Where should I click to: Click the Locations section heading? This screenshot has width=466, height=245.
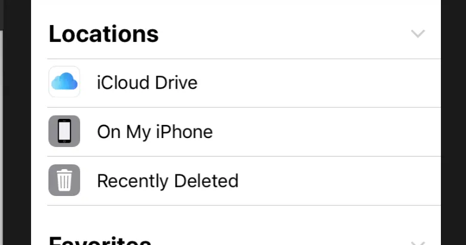click(x=103, y=34)
